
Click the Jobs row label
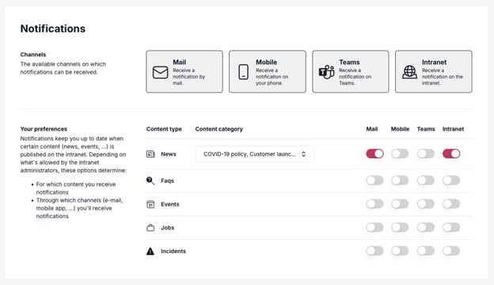pyautogui.click(x=167, y=228)
